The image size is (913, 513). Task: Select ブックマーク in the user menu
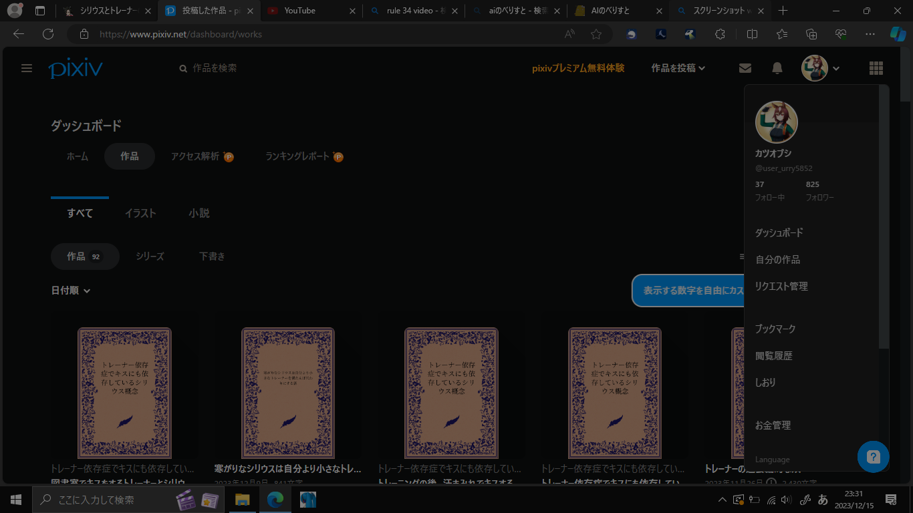pos(775,329)
